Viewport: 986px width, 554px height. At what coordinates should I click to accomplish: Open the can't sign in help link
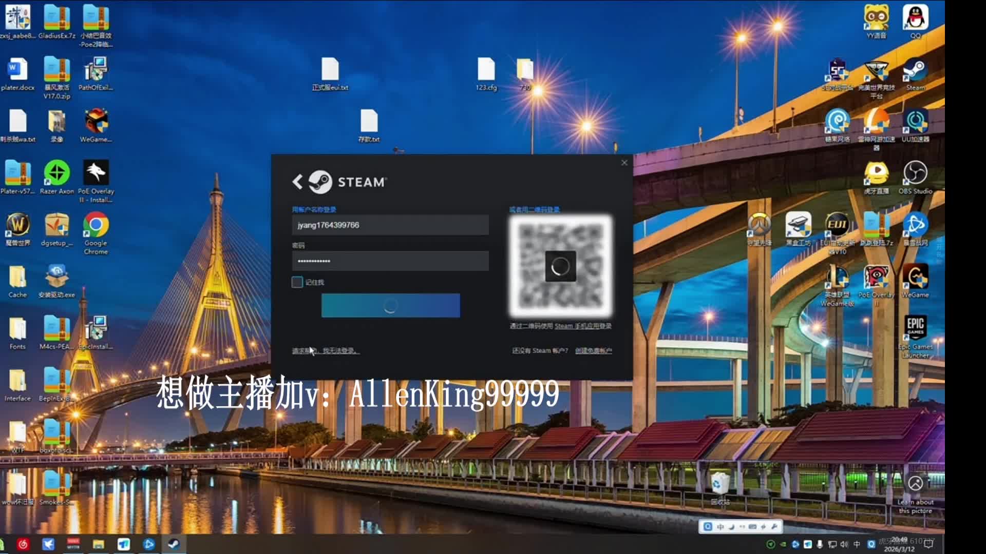click(x=326, y=351)
